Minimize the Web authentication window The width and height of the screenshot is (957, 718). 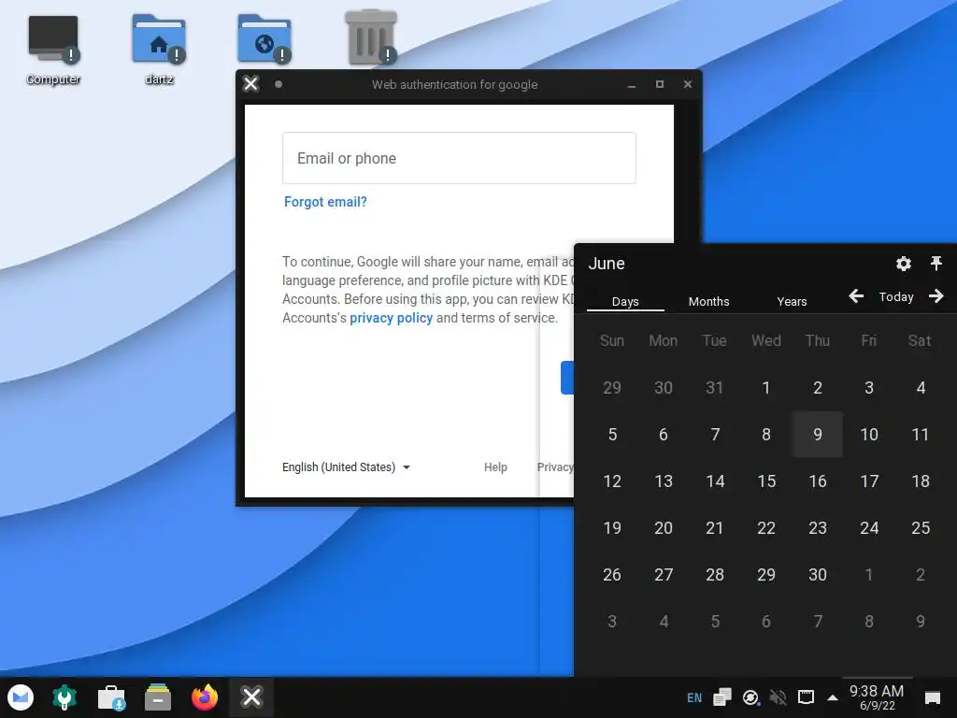click(x=632, y=84)
